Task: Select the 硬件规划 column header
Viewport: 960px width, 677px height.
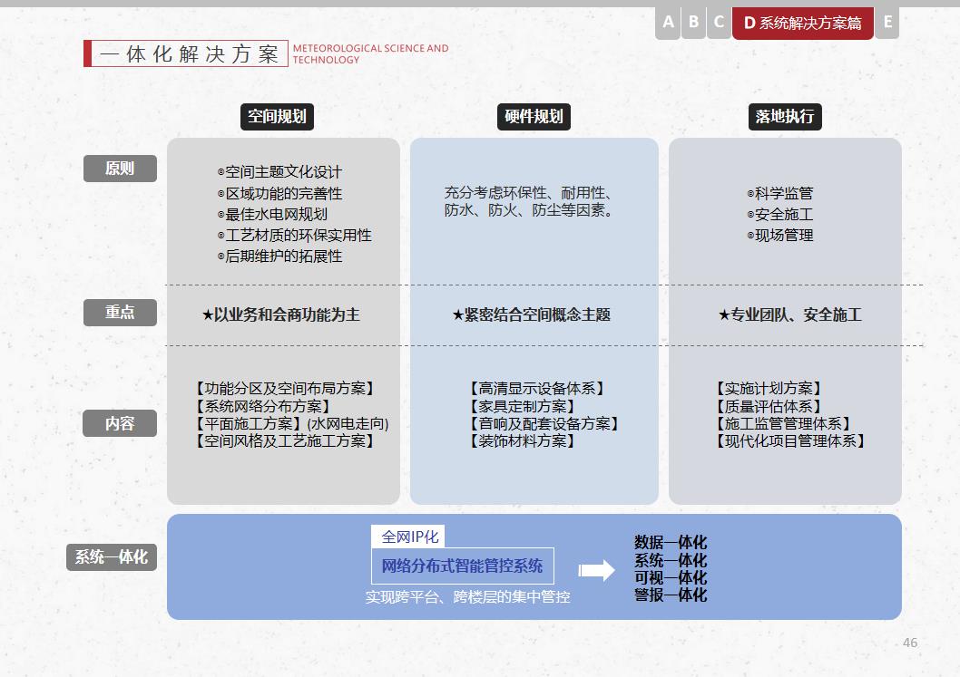Action: pyautogui.click(x=534, y=117)
